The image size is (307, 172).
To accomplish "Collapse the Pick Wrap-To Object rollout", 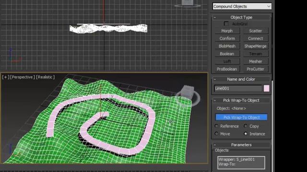I will [x=215, y=100].
